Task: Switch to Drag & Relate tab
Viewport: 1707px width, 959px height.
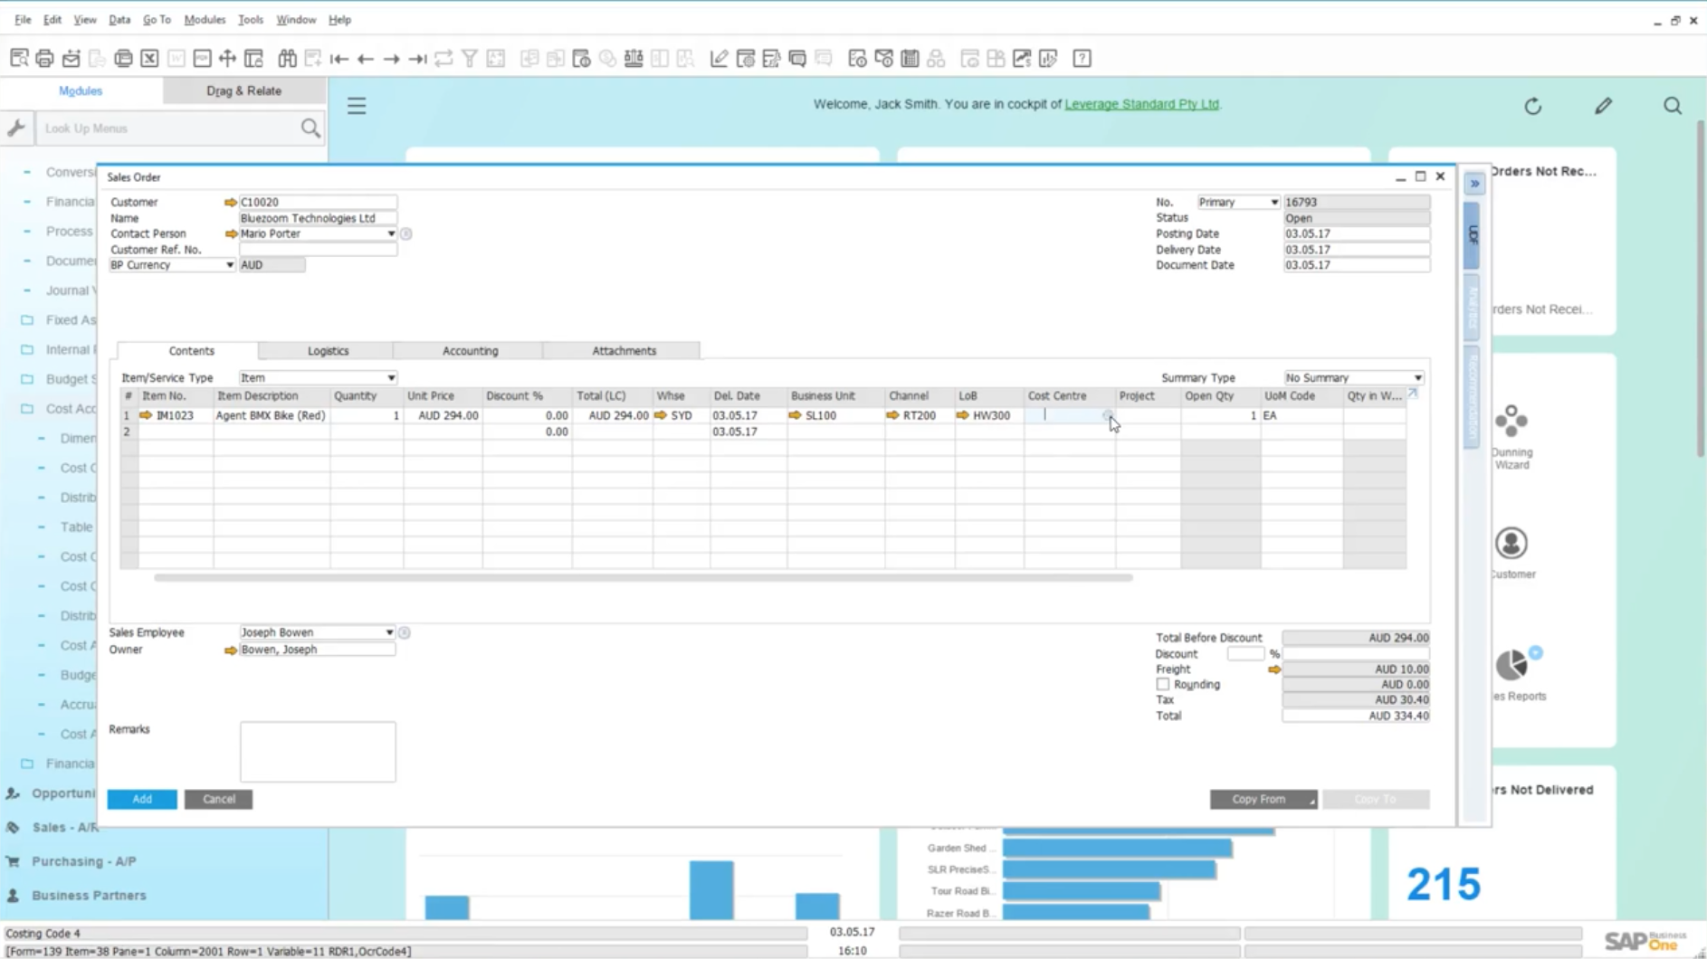Action: coord(243,90)
